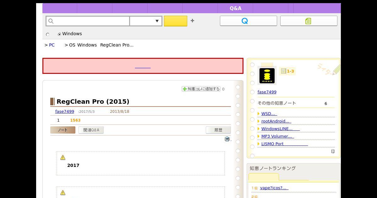Click the 1563 view count
This screenshot has width=377, height=198.
click(75, 120)
